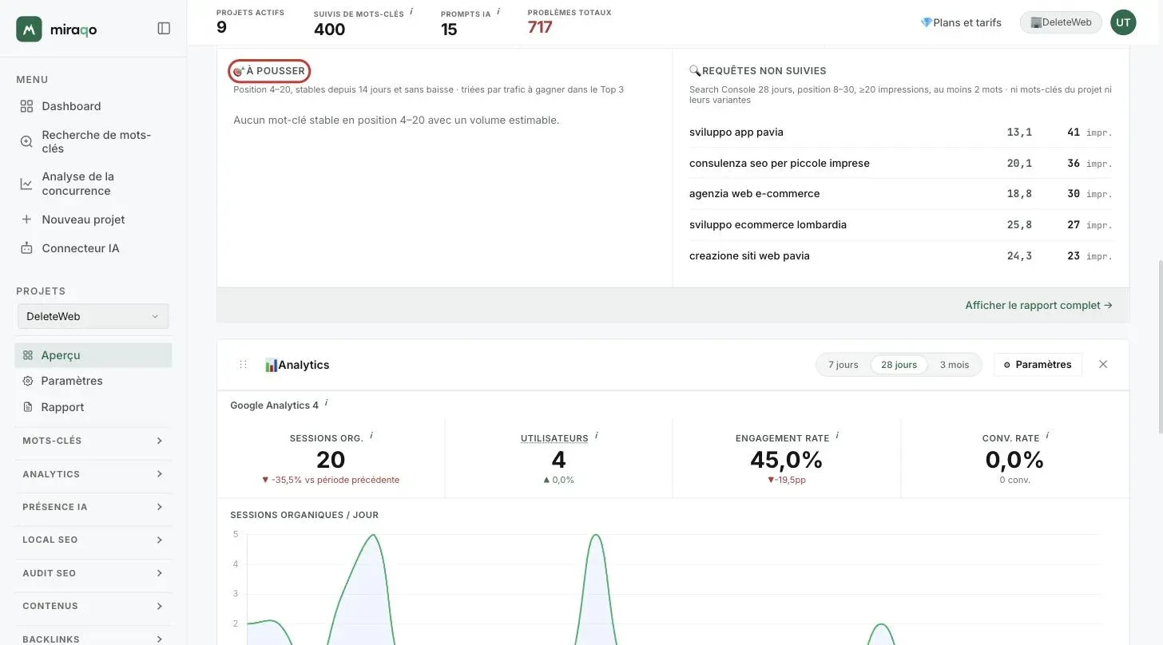Click info icon beside Sessions org.
This screenshot has width=1163, height=645.
coord(371,436)
